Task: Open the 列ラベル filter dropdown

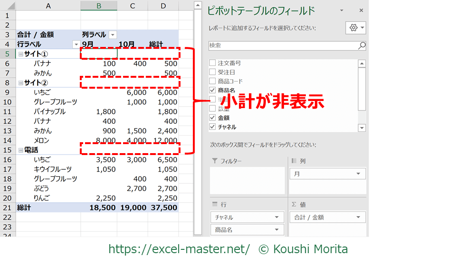Action: click(x=113, y=35)
